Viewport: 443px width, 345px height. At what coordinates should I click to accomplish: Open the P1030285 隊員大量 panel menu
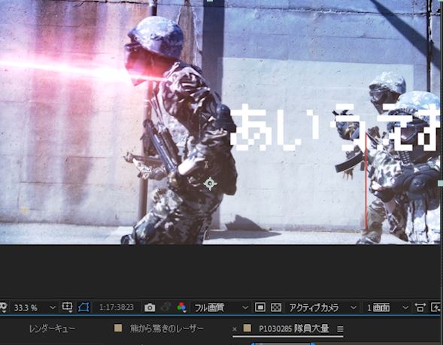click(x=340, y=329)
